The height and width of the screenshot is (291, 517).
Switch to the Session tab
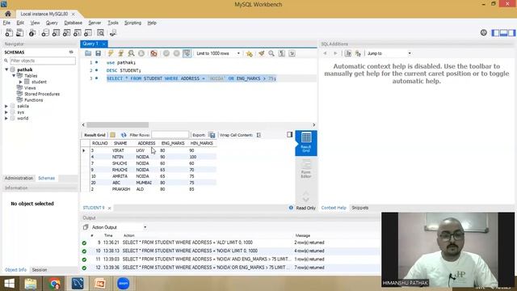point(40,270)
